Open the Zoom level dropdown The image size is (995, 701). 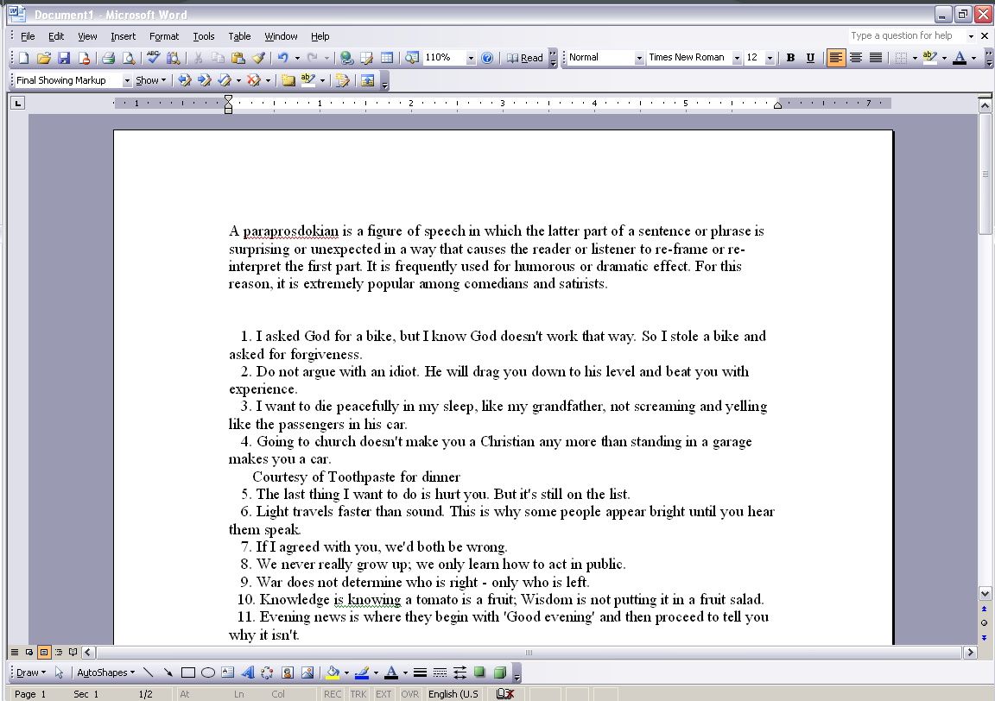click(x=471, y=58)
